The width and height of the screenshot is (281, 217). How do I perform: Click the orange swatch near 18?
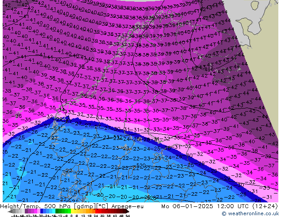coord(91,211)
